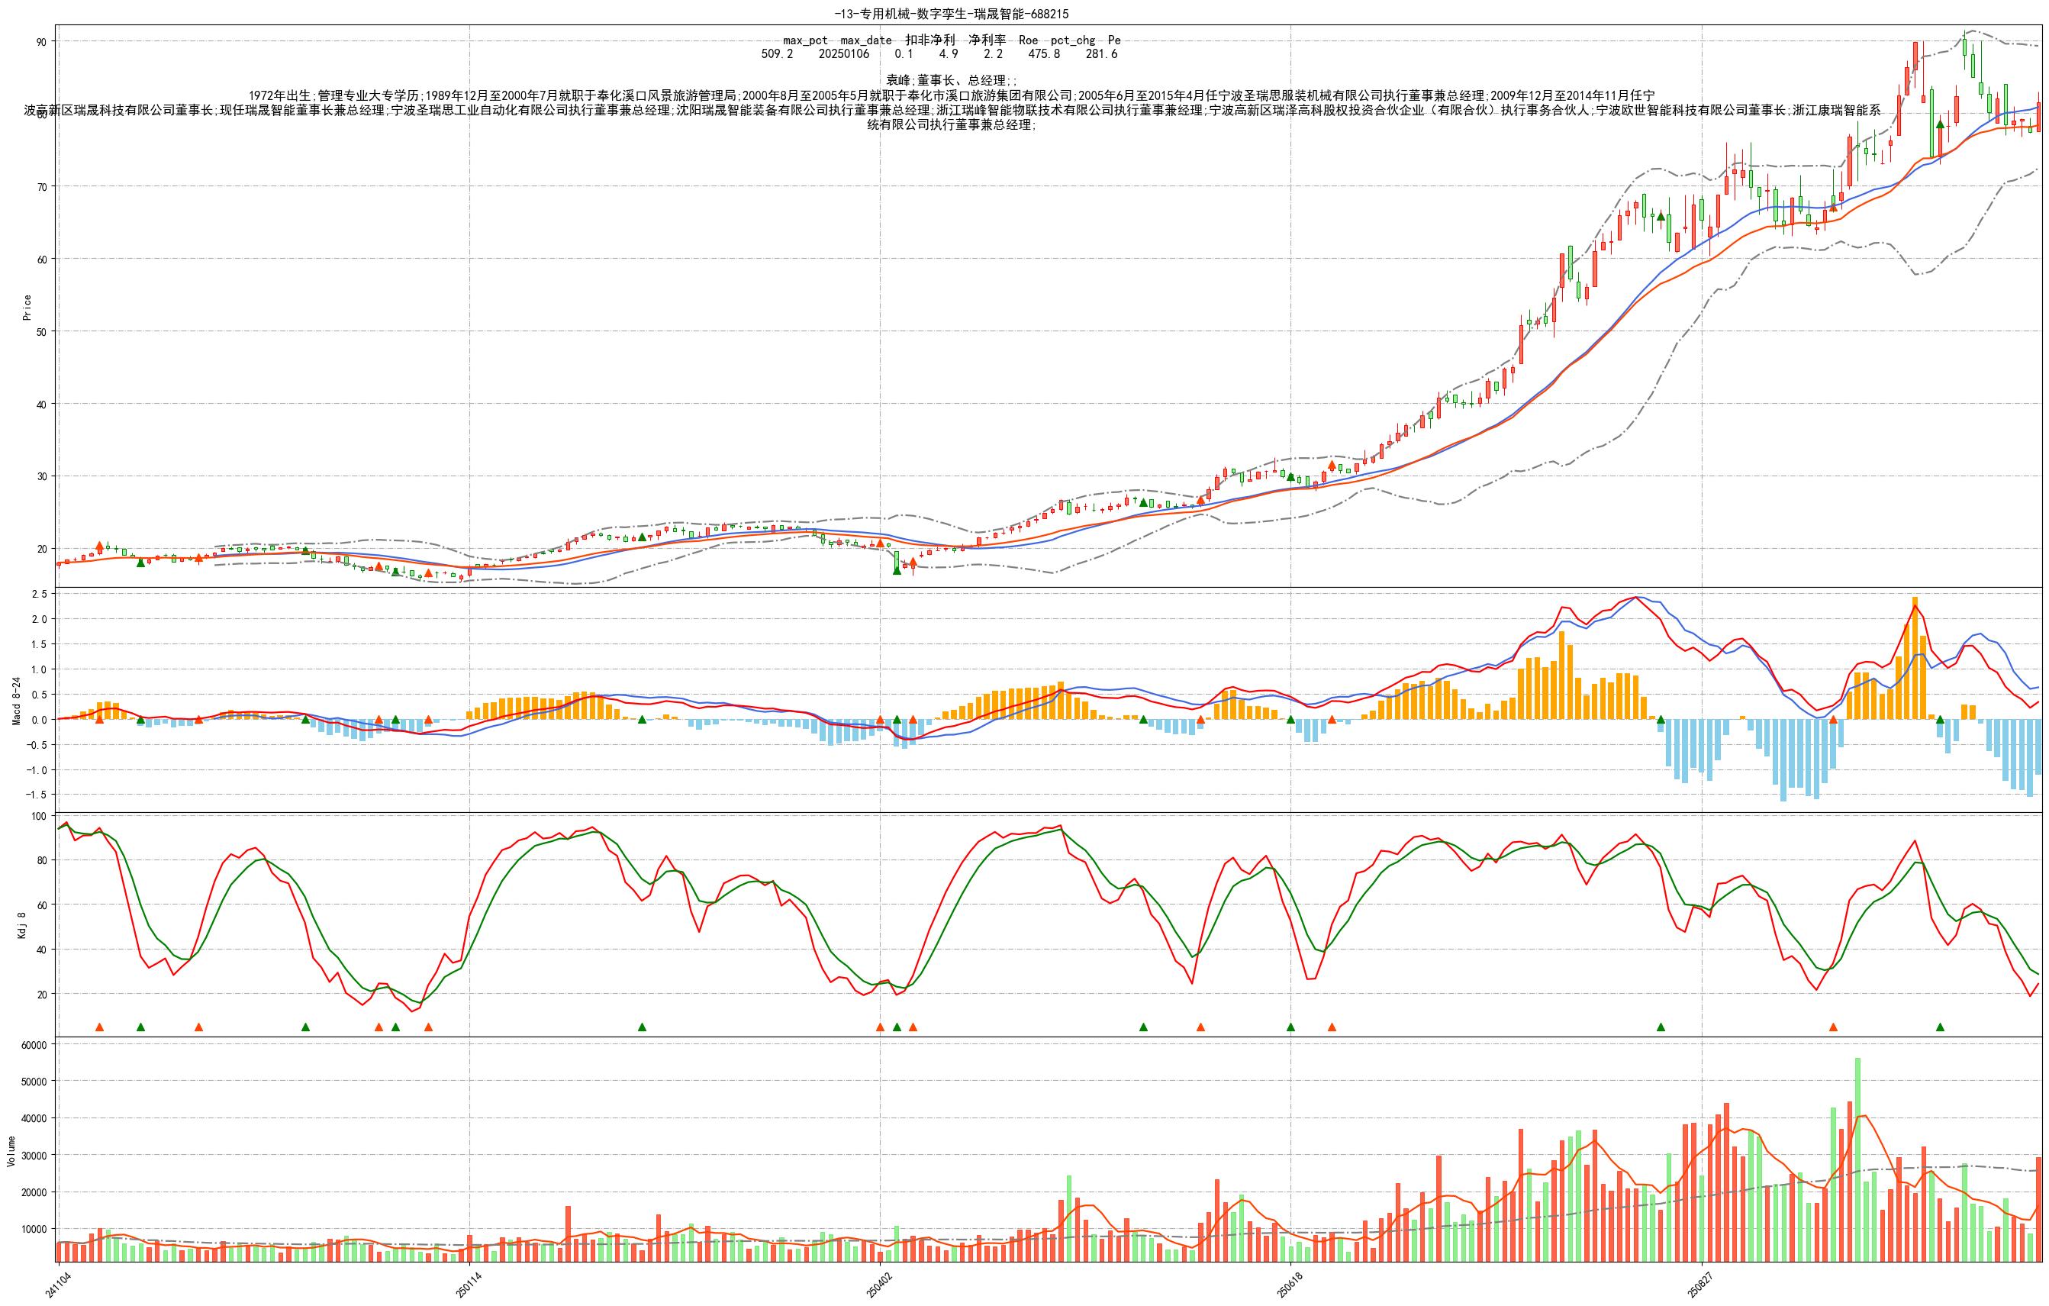Click the orange triangle marker above candles near price 30
The width and height of the screenshot is (2049, 1306).
point(1332,466)
